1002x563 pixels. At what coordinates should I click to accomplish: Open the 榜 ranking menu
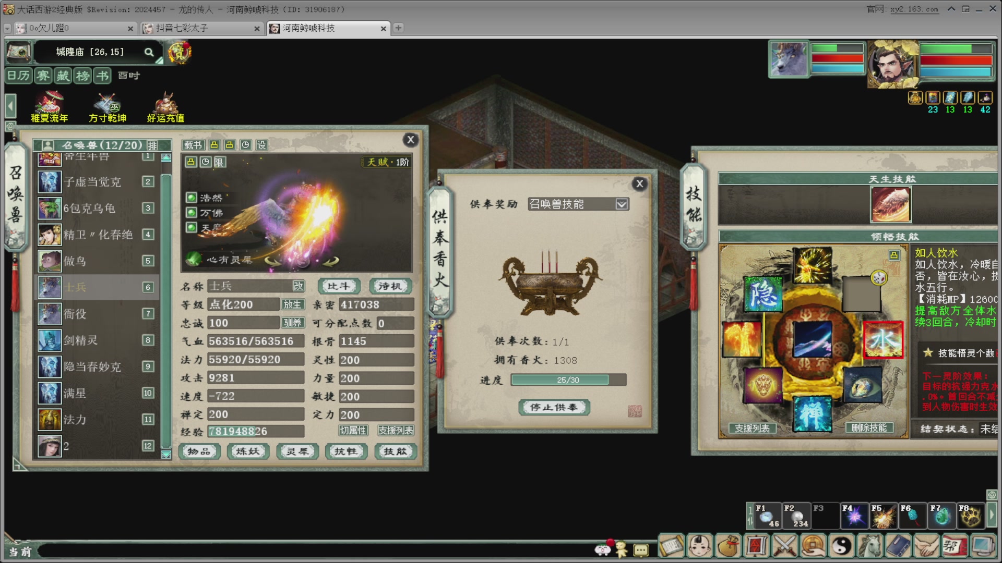pos(83,76)
